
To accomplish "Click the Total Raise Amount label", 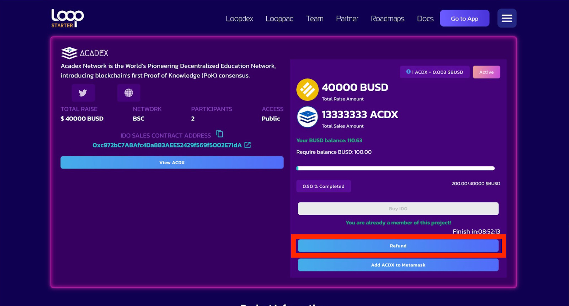I will point(343,99).
